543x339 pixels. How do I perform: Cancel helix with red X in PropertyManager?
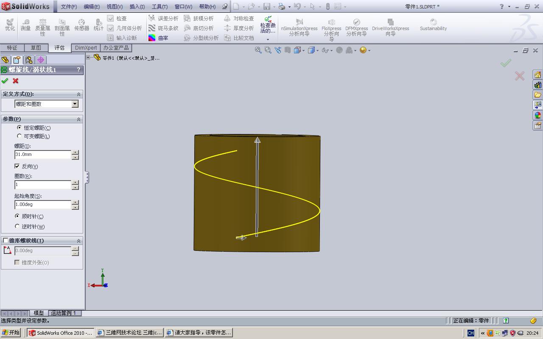[x=16, y=81]
